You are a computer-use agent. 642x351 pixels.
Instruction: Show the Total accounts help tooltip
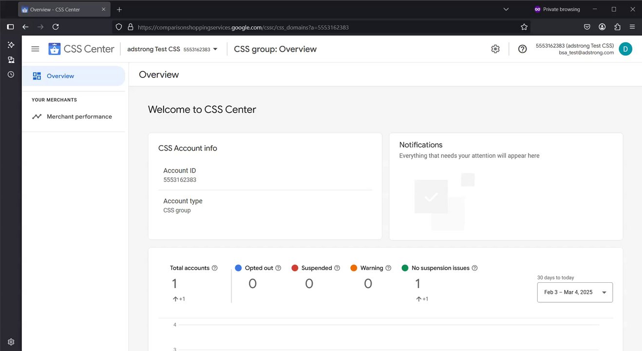[215, 268]
